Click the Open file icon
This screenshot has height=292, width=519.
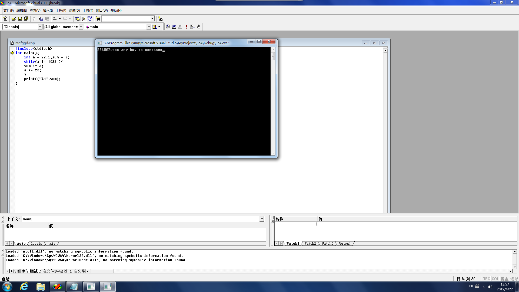(x=14, y=19)
